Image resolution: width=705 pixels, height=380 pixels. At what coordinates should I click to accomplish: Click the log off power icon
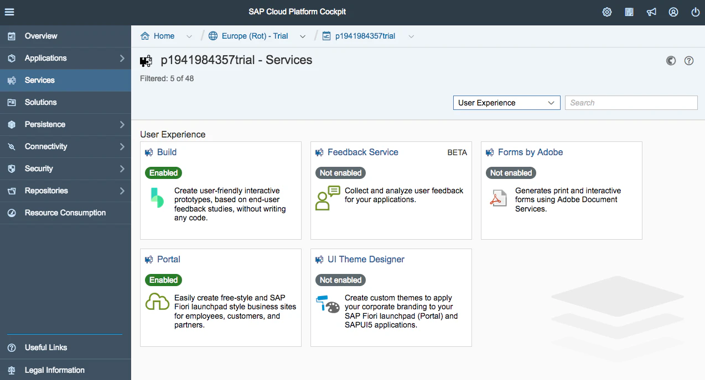tap(695, 12)
